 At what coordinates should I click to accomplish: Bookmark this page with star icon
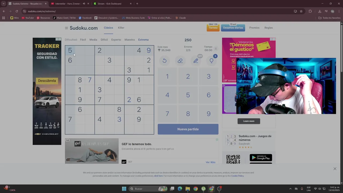pos(301,11)
